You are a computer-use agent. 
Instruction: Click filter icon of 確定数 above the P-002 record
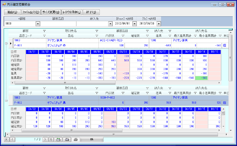147,93
